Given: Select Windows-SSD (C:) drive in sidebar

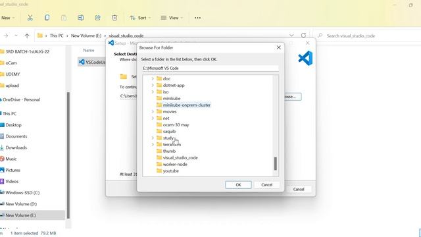Looking at the screenshot, I should 22,193.
